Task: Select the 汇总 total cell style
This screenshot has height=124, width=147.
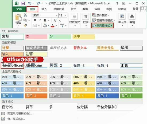Action: (x=131, y=66)
